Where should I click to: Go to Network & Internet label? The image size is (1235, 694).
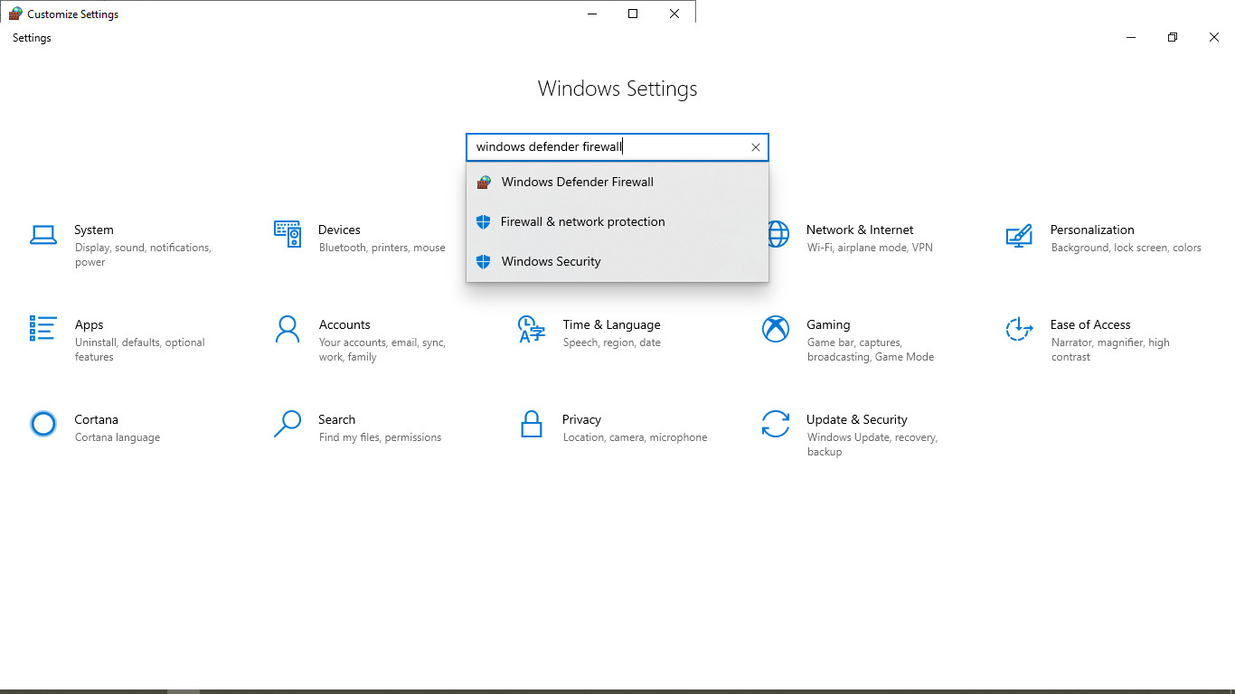pos(860,230)
